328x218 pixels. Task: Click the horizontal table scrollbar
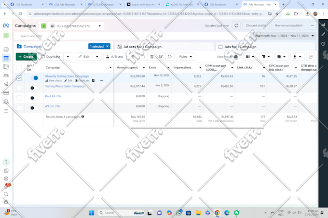(x=197, y=128)
